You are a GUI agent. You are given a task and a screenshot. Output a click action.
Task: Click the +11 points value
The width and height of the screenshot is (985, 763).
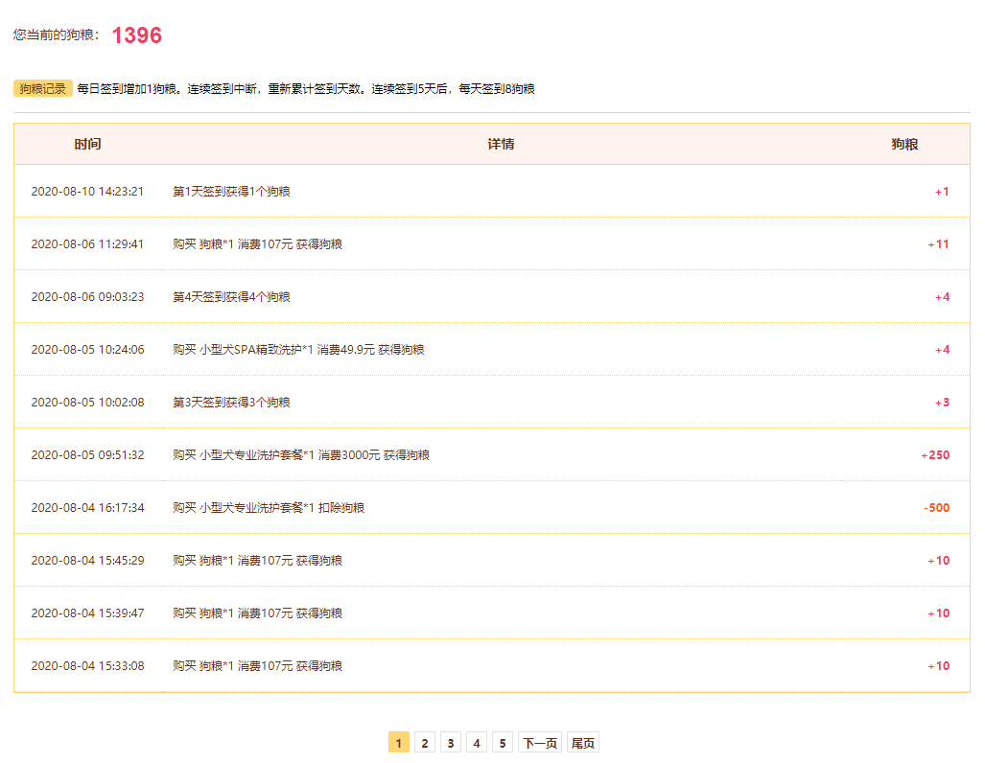[x=939, y=244]
